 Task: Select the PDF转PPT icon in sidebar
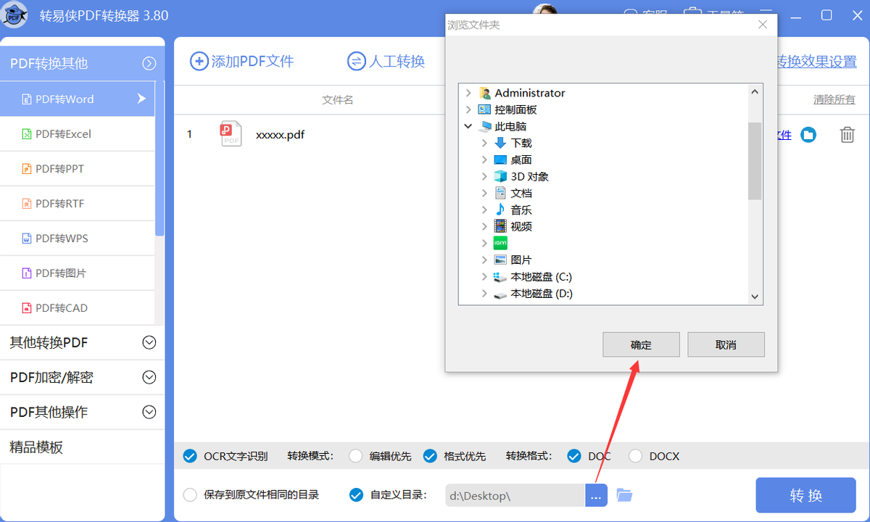27,169
